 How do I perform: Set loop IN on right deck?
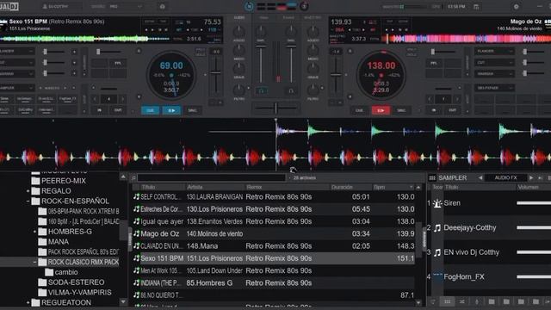(434, 110)
